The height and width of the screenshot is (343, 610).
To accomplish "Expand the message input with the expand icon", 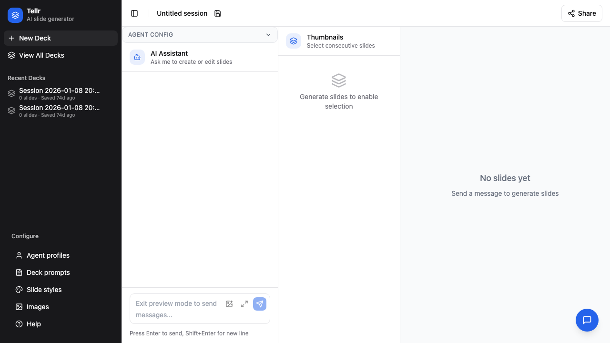I will (x=244, y=304).
